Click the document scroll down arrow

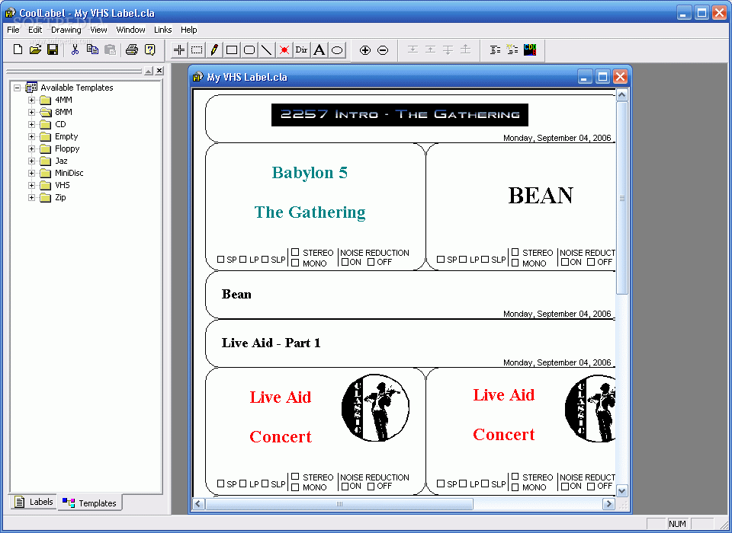click(622, 490)
